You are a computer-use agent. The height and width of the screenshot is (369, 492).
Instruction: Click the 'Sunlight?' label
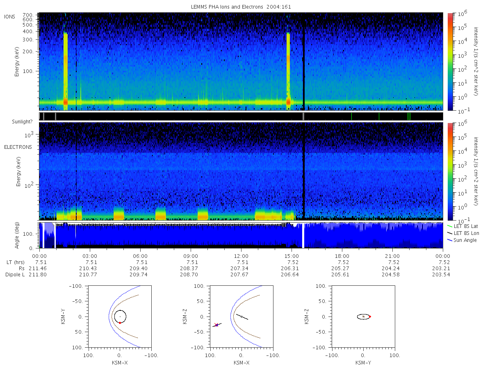coord(23,122)
